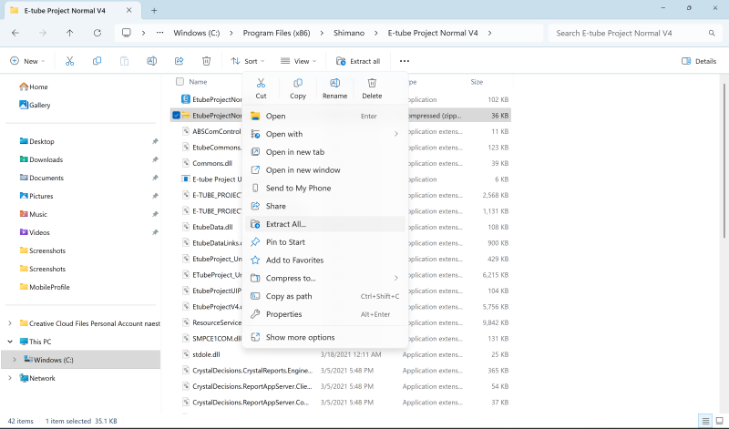This screenshot has height=429, width=729.
Task: Click Delete in the context menu
Action: coord(372,88)
